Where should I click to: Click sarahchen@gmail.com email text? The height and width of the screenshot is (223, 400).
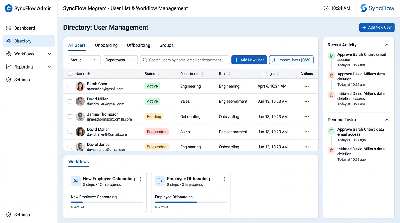[105, 89]
